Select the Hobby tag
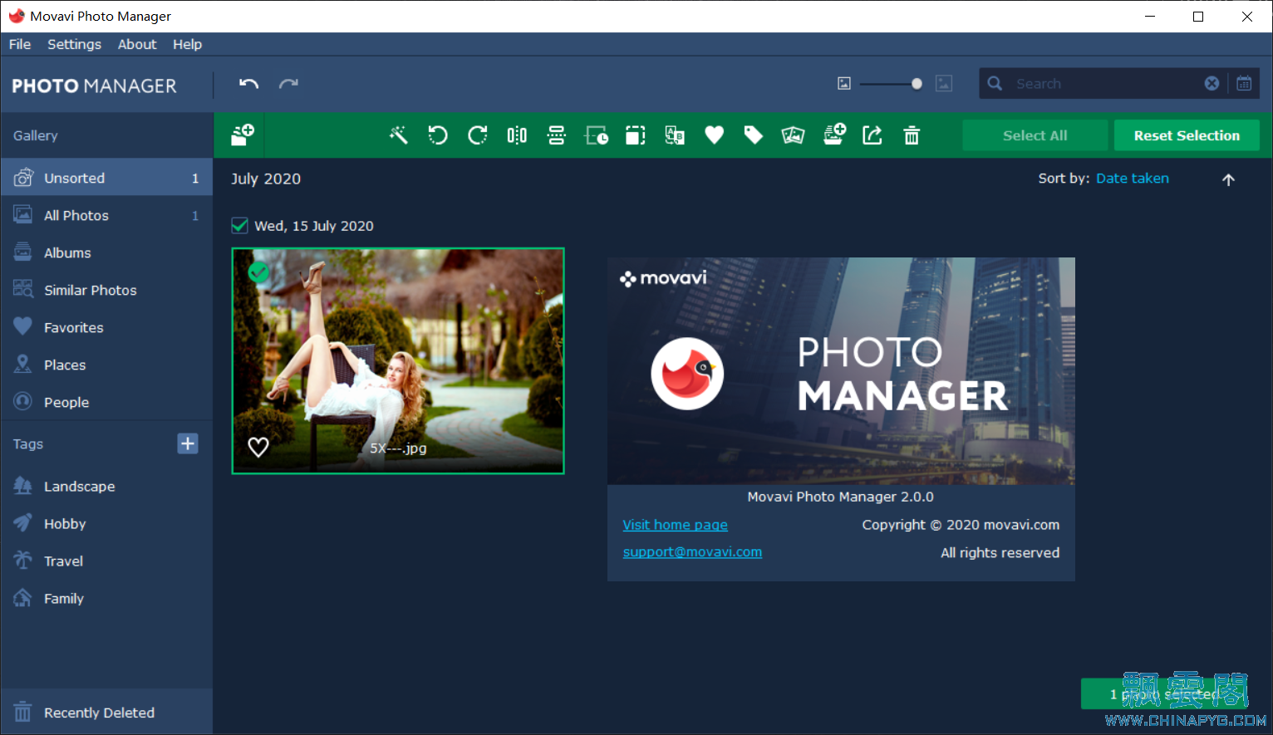The height and width of the screenshot is (735, 1273). [x=106, y=523]
